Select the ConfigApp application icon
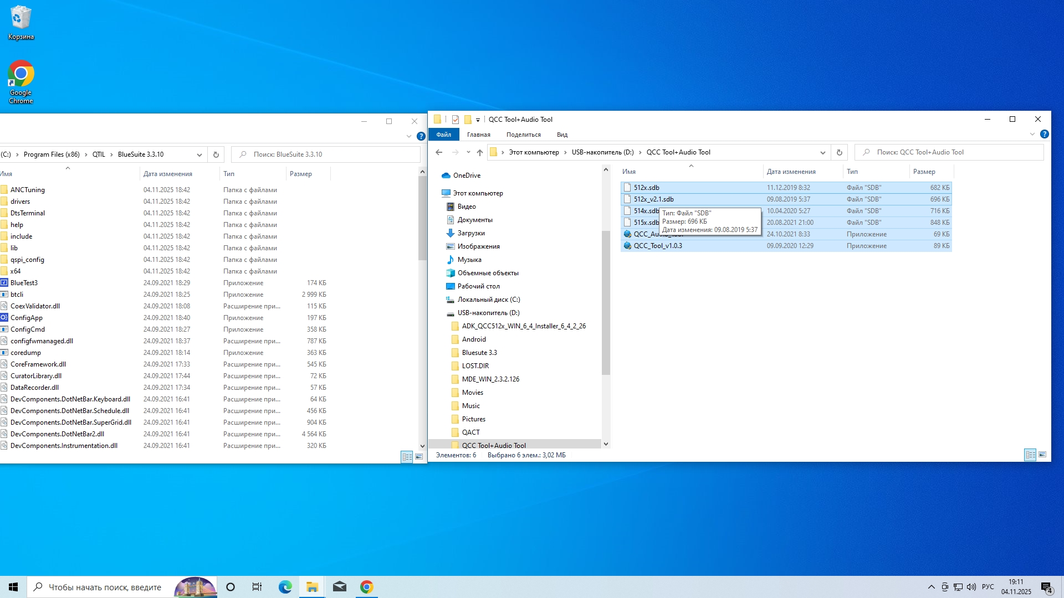This screenshot has height=598, width=1064. pos(4,318)
